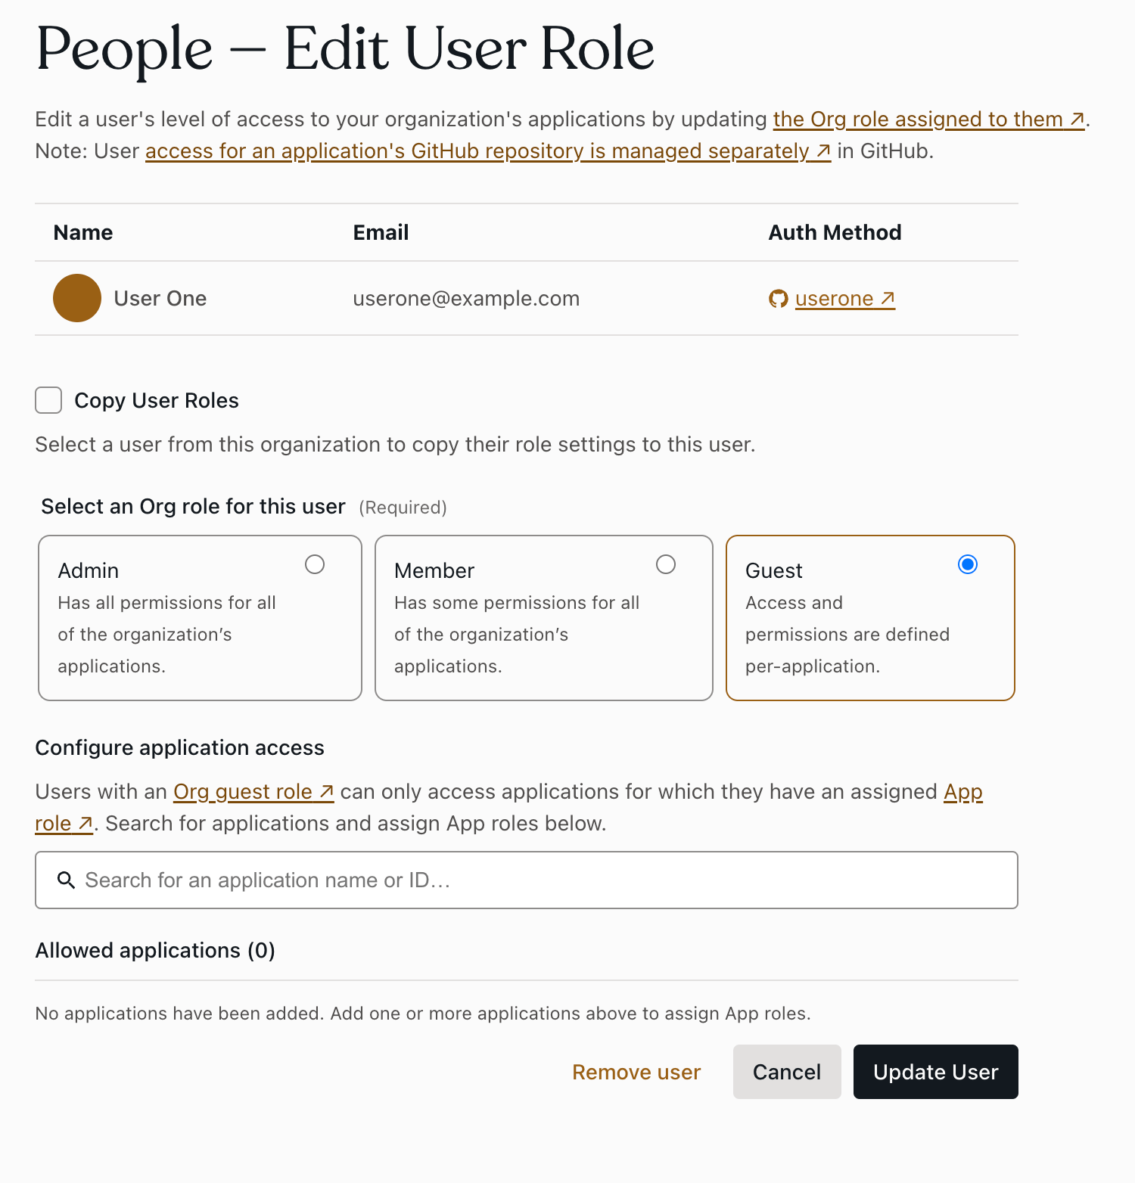Click Update User
This screenshot has height=1183, width=1135.
935,1072
